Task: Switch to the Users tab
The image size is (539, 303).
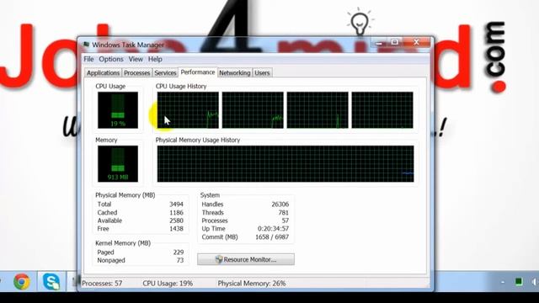Action: (262, 73)
